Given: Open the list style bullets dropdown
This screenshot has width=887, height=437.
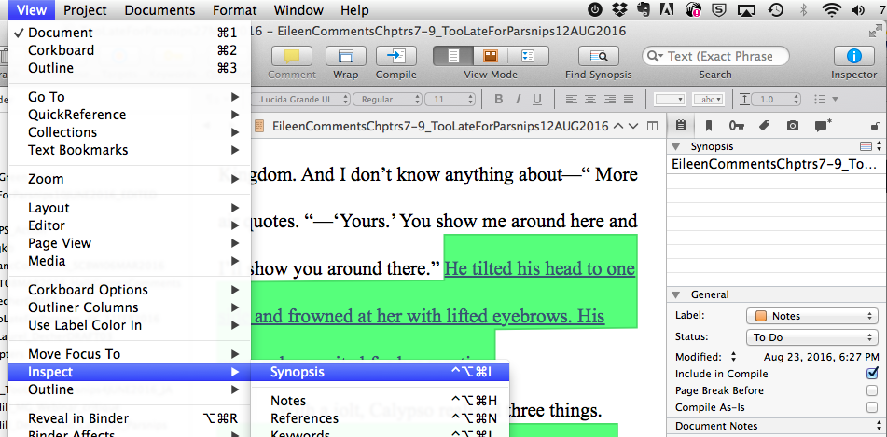Looking at the screenshot, I should (x=825, y=100).
